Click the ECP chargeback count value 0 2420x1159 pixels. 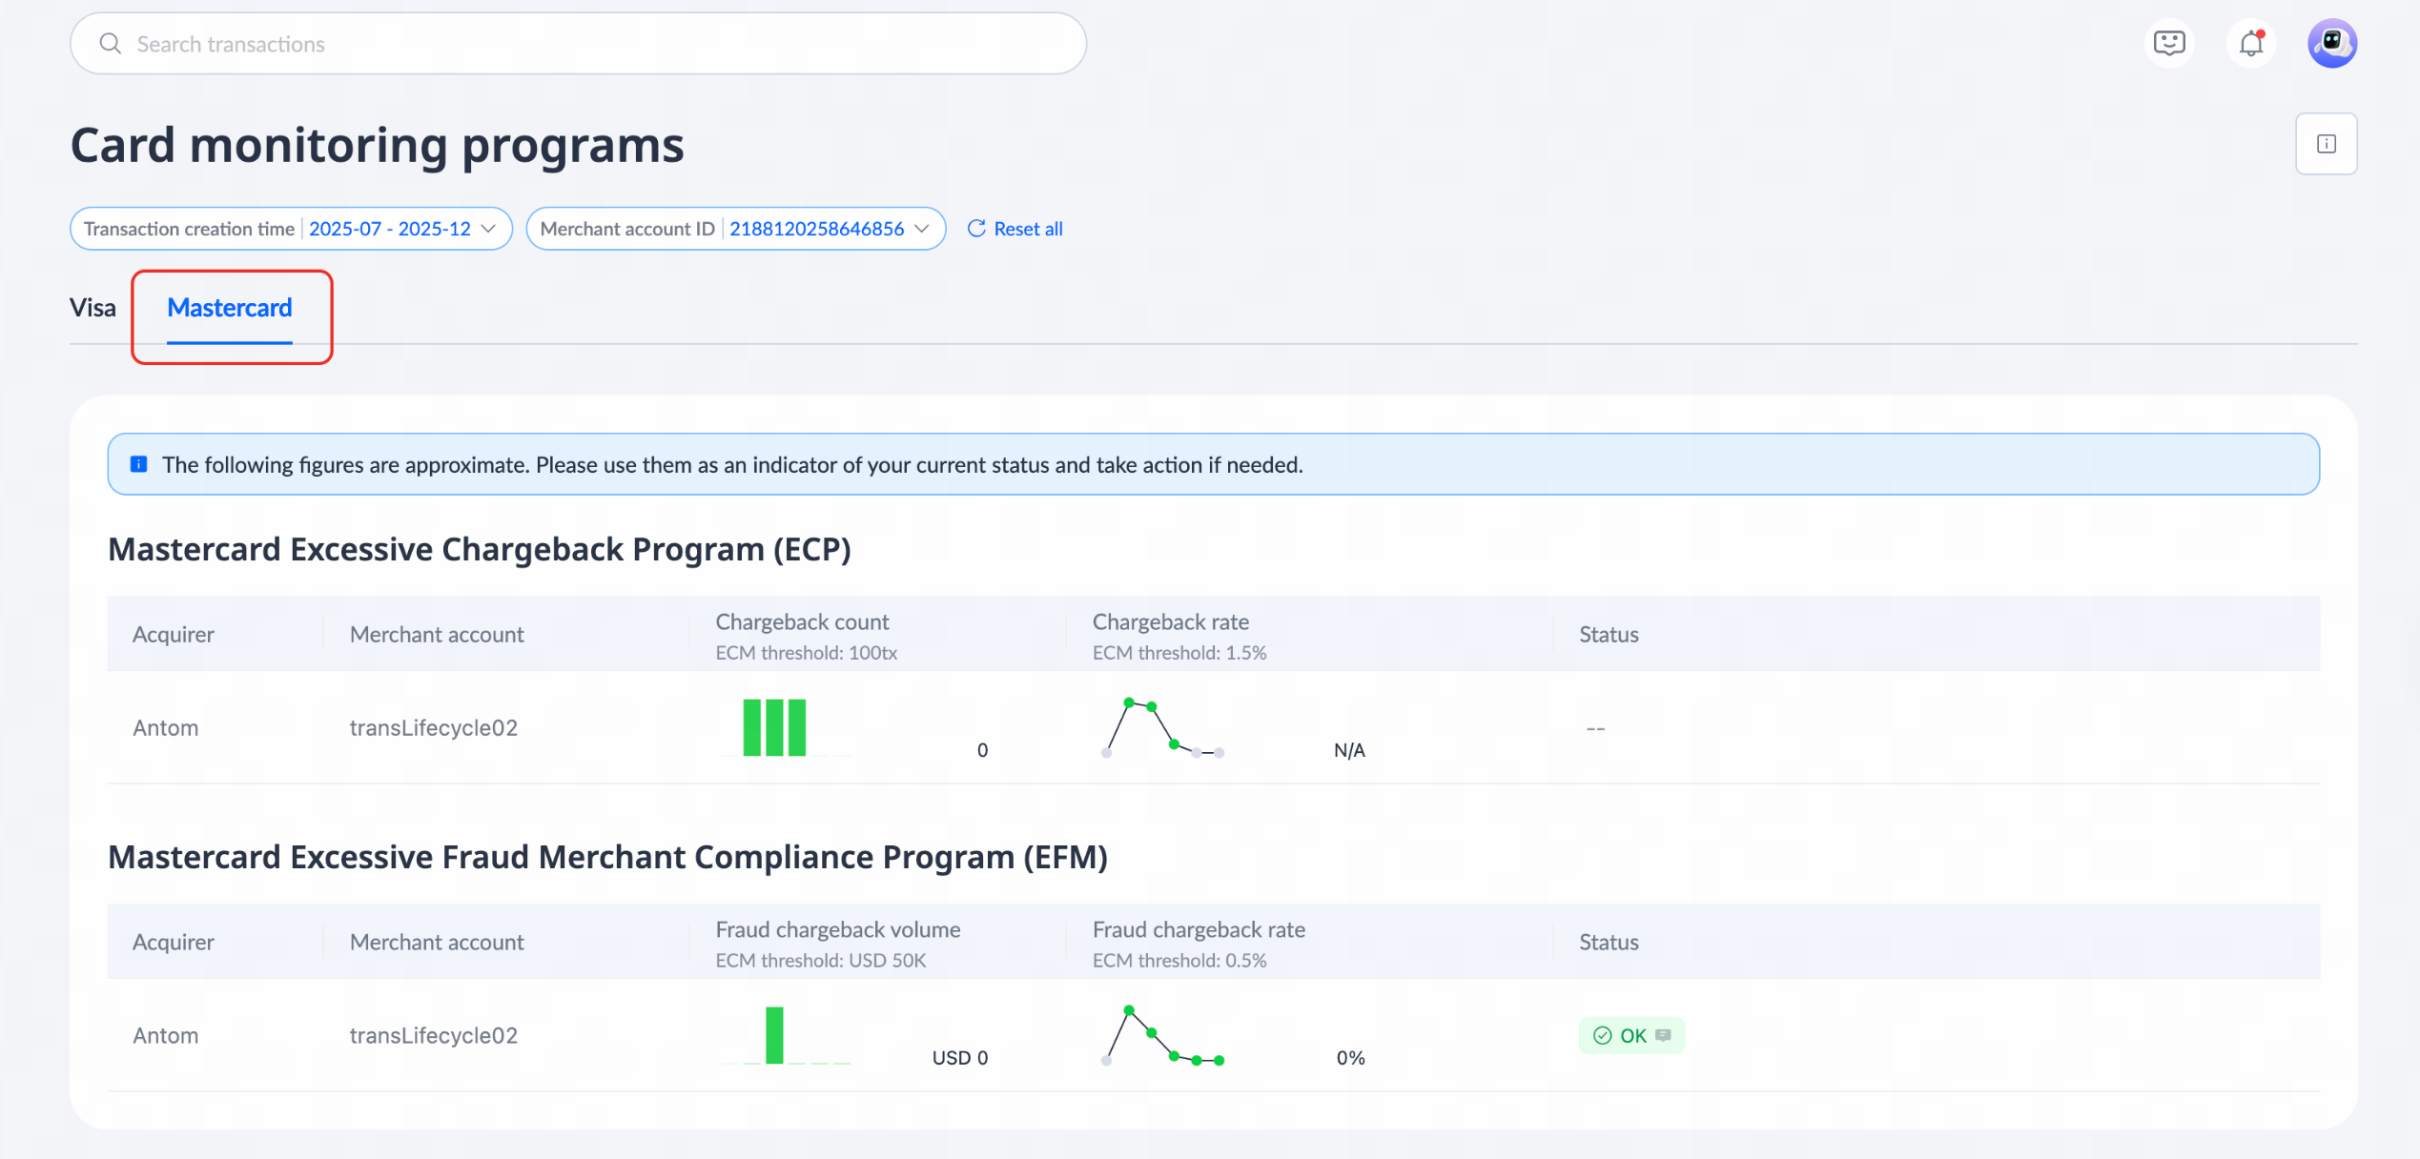click(982, 750)
